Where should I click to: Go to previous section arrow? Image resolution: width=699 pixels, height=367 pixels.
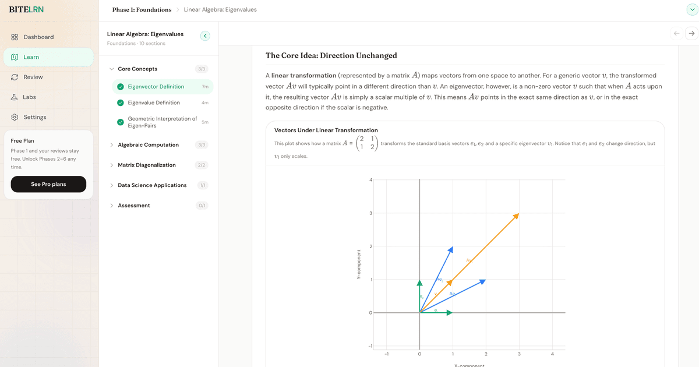[676, 34]
